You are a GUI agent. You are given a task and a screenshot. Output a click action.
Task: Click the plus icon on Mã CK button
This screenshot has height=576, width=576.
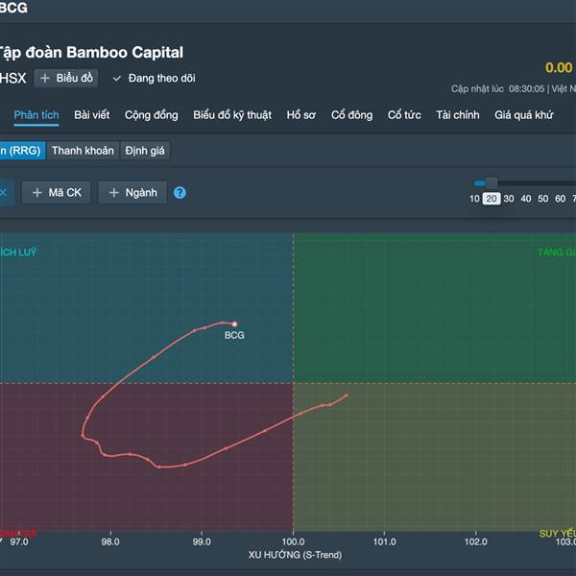[x=37, y=193]
